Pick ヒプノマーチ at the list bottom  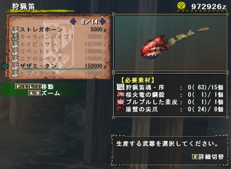(59, 73)
